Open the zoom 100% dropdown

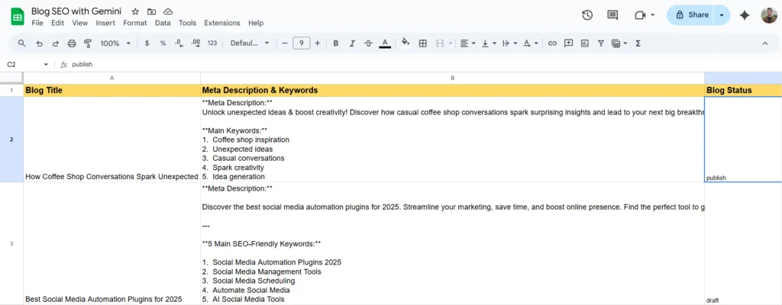coord(115,43)
